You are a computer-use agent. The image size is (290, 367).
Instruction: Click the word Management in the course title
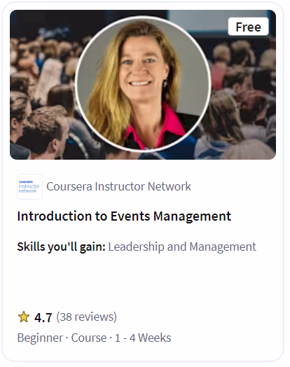tap(192, 216)
